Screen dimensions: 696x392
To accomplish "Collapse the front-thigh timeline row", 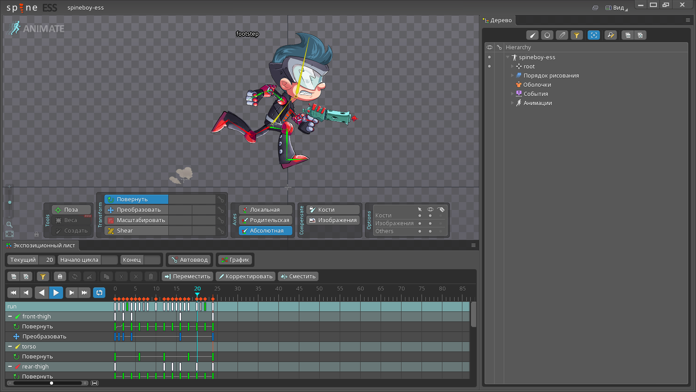I will pos(10,317).
